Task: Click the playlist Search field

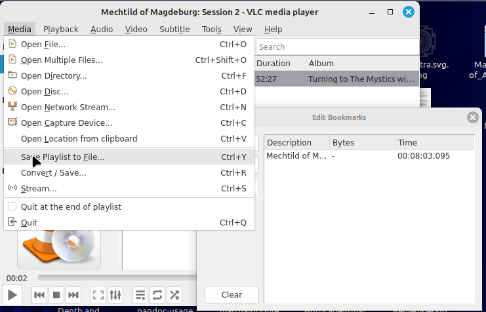Action: pos(337,47)
